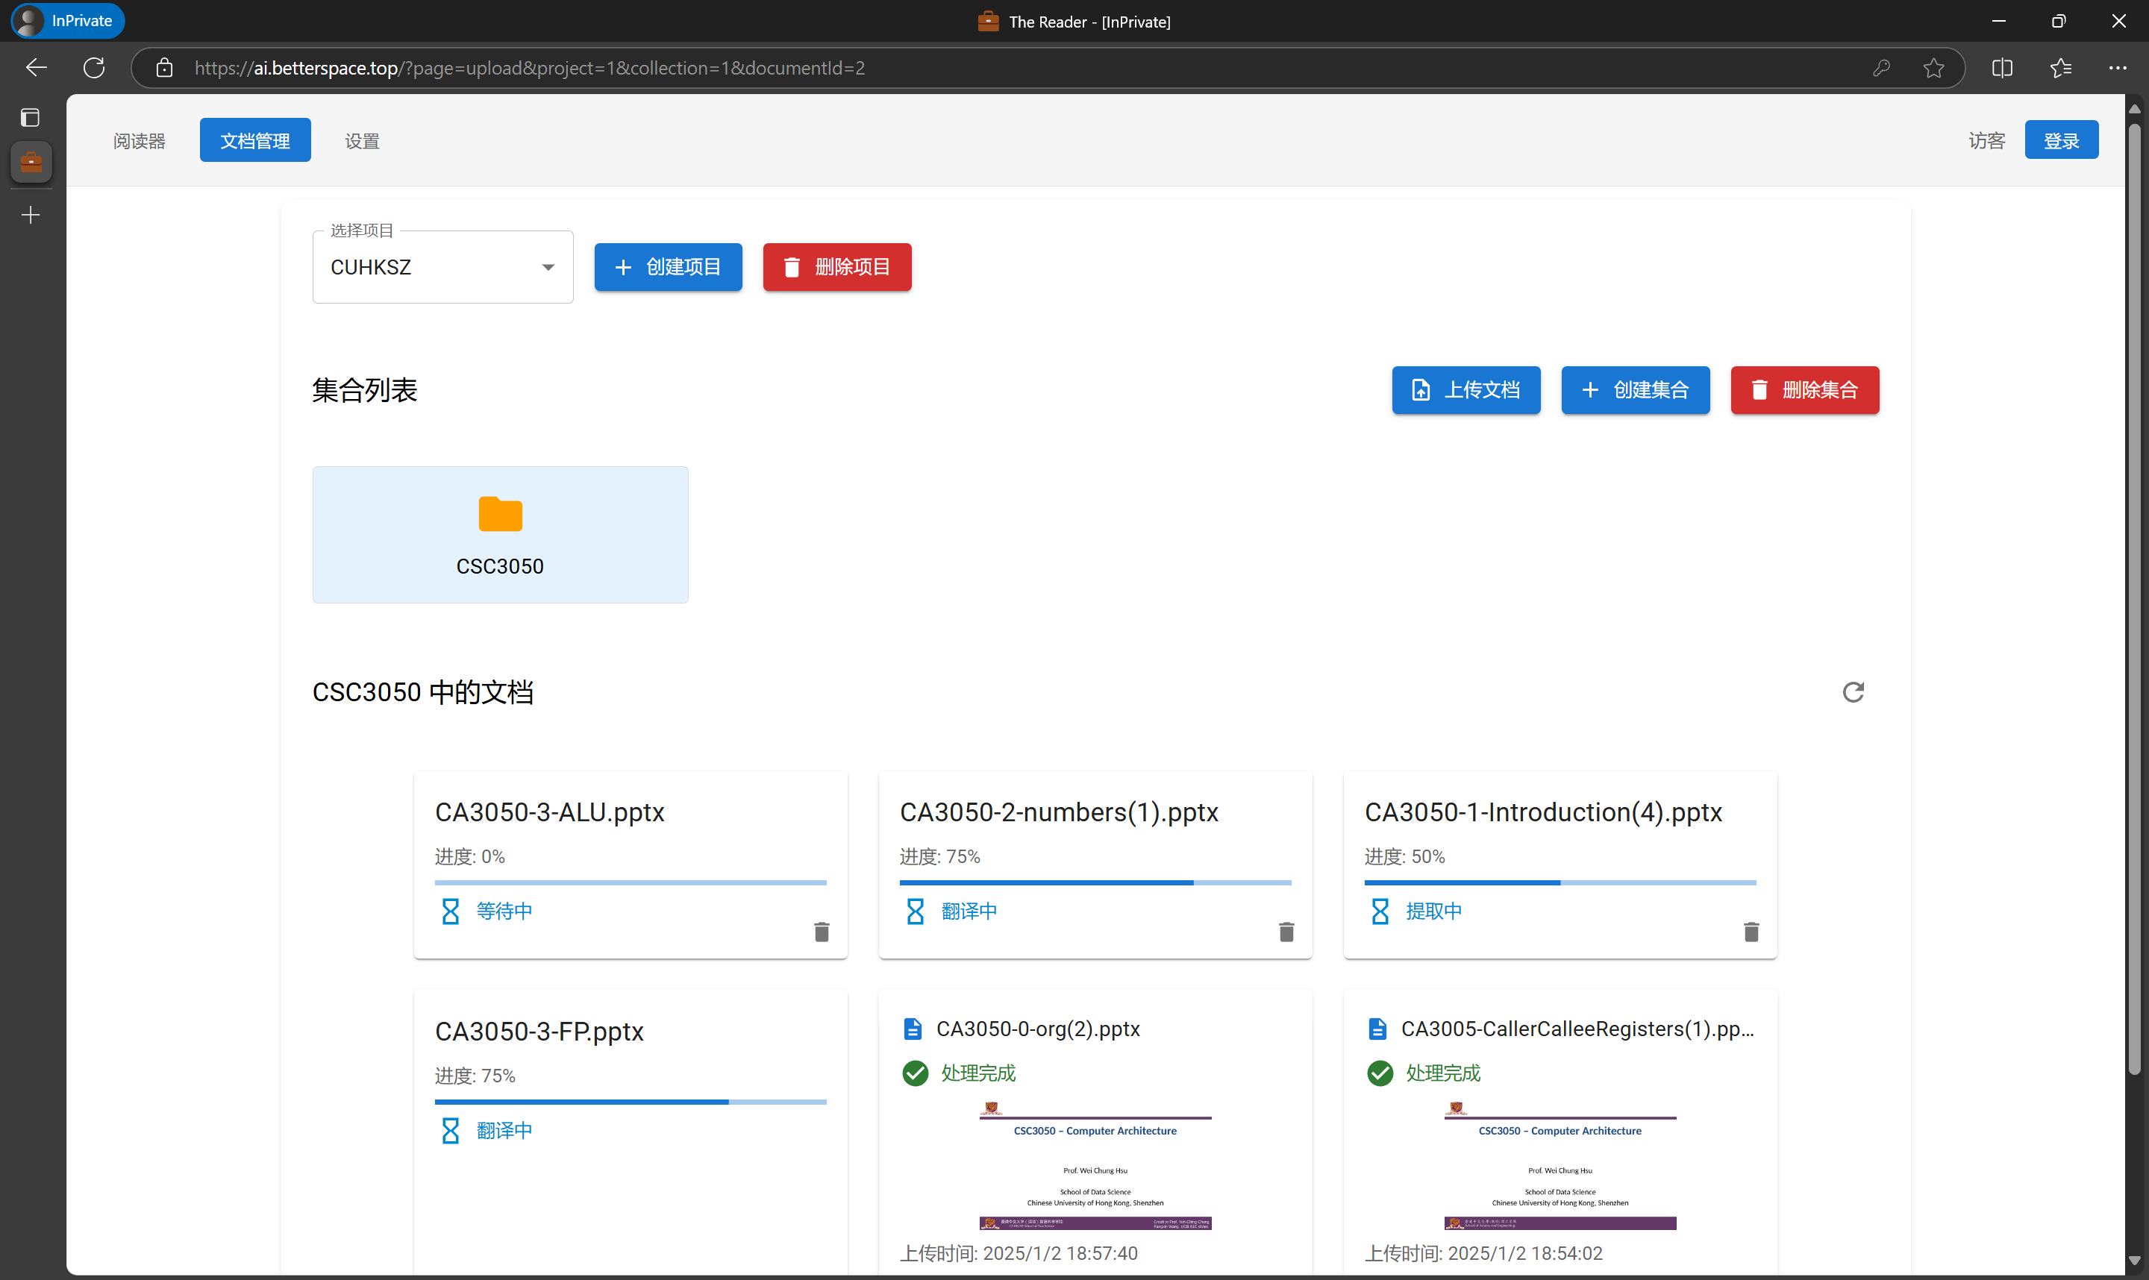Reload the page with browser refresh
The height and width of the screenshot is (1280, 2149).
tap(94, 68)
